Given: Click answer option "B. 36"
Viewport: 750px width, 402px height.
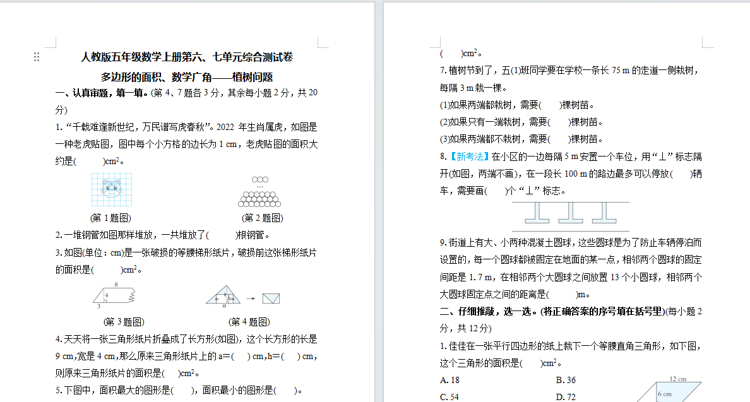Looking at the screenshot, I should 566,380.
